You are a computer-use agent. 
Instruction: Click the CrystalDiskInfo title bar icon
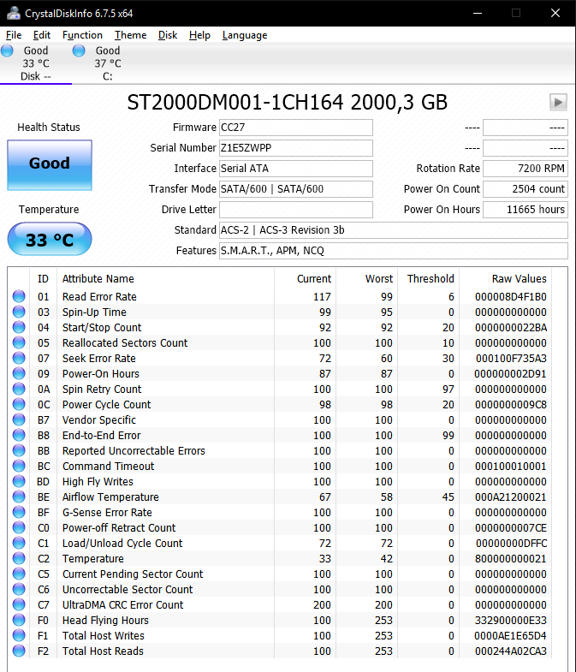14,13
